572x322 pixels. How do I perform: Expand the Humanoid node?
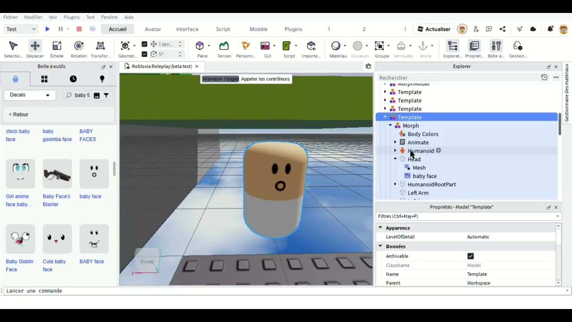395,151
